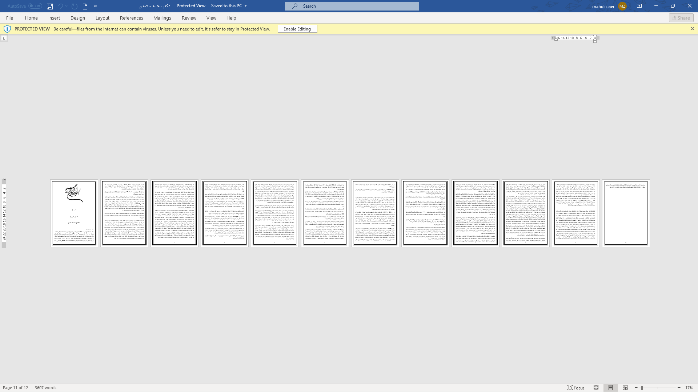Expand the zoom level dropdown control
Screen dimensions: 698x392
pos(689,388)
